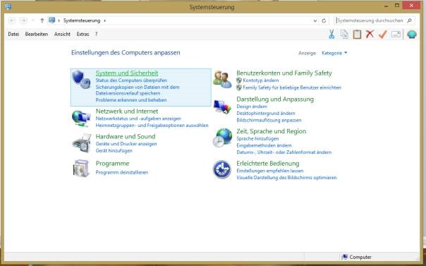Viewport: 426px width, 266px height.
Task: Click the Hardware und Sound printer icon
Action: coord(82,143)
